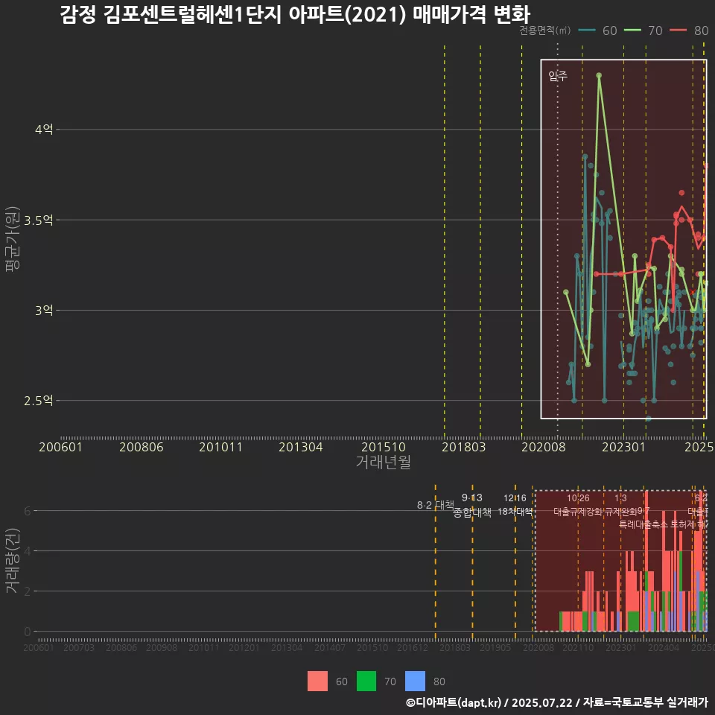This screenshot has width=715, height=715.
Task: Click the 12·16 18차대책 policy marker label
Action: (x=515, y=505)
